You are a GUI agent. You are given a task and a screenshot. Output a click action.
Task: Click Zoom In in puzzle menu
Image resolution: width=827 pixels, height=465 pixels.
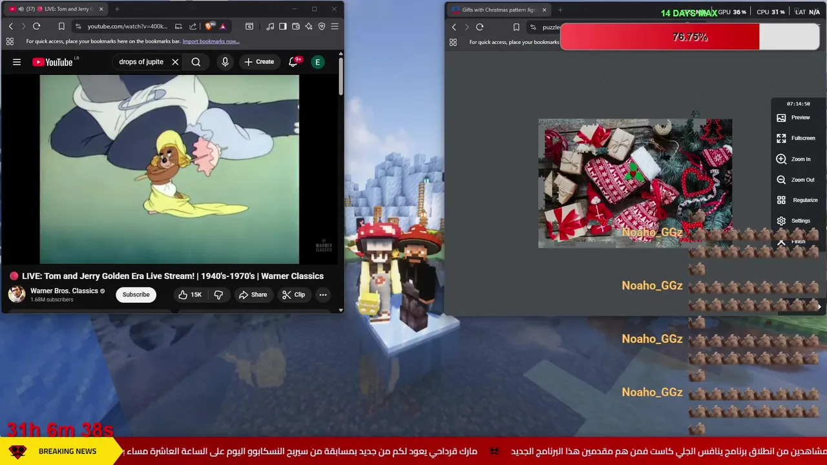[x=793, y=159]
